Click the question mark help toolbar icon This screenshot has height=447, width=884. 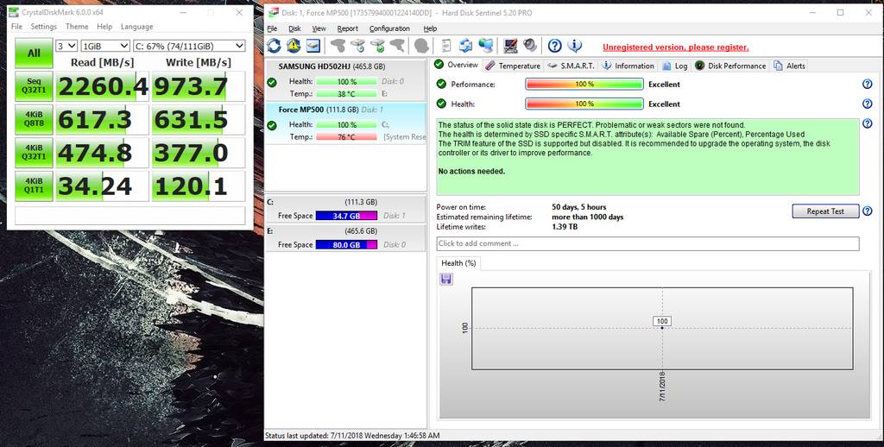(555, 47)
